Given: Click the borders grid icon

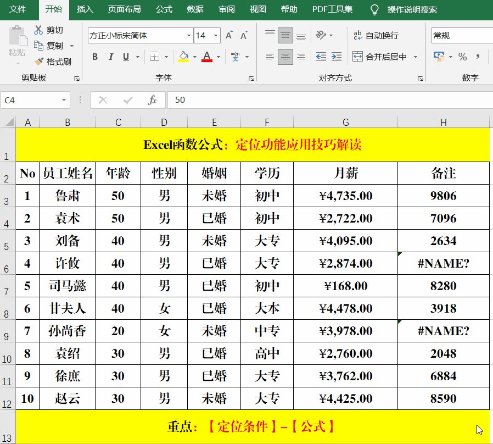Looking at the screenshot, I should coord(154,57).
